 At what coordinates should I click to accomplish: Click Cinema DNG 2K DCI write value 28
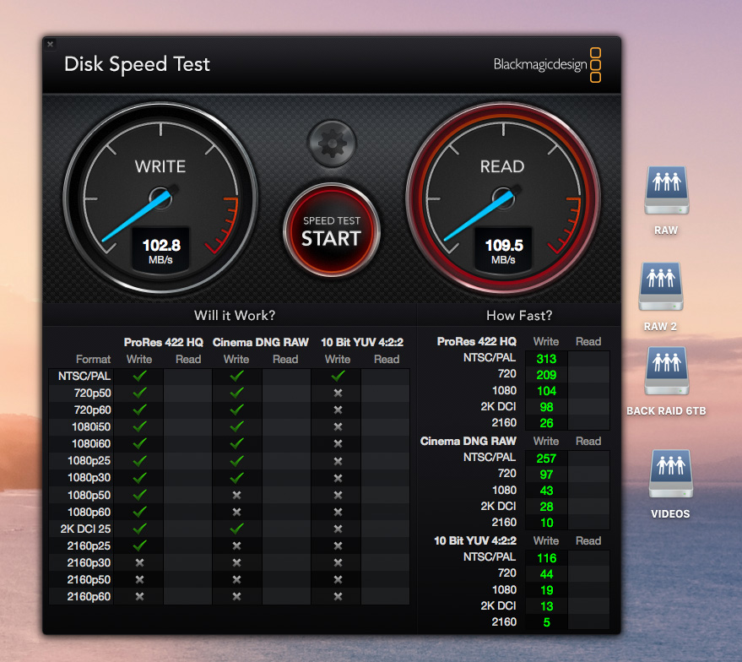click(546, 507)
